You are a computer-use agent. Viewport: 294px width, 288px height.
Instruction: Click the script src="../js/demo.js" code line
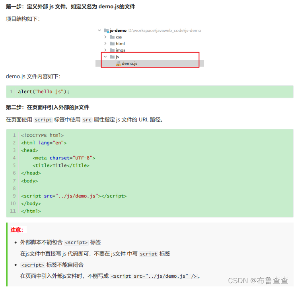coord(74,196)
